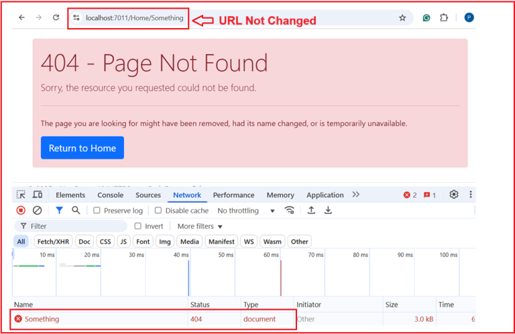Switch to the Console tab
The height and width of the screenshot is (334, 515).
point(110,195)
